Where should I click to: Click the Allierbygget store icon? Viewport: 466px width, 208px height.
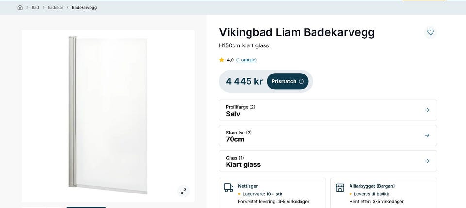coord(340,188)
